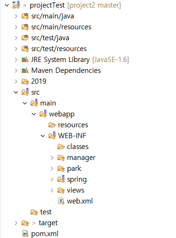The width and height of the screenshot is (176, 238).
Task: Click the projectTest Maven project icon
Action: pos(16,5)
